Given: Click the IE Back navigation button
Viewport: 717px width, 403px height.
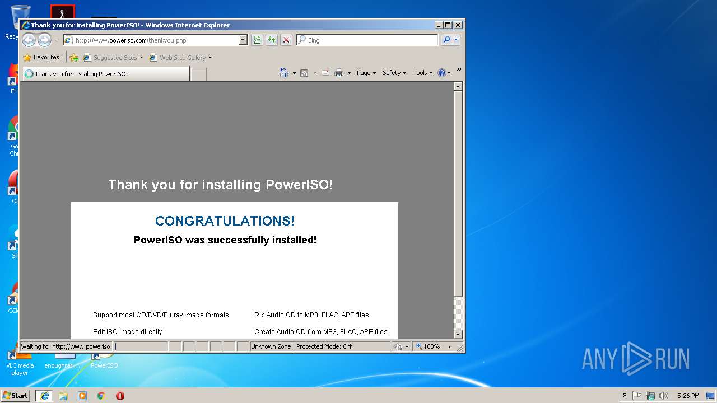Looking at the screenshot, I should click(x=29, y=40).
